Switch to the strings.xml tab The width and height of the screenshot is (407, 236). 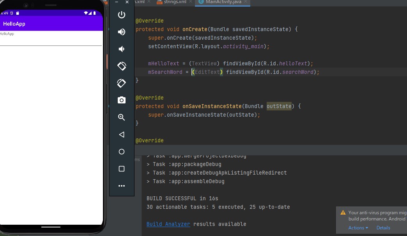(174, 2)
